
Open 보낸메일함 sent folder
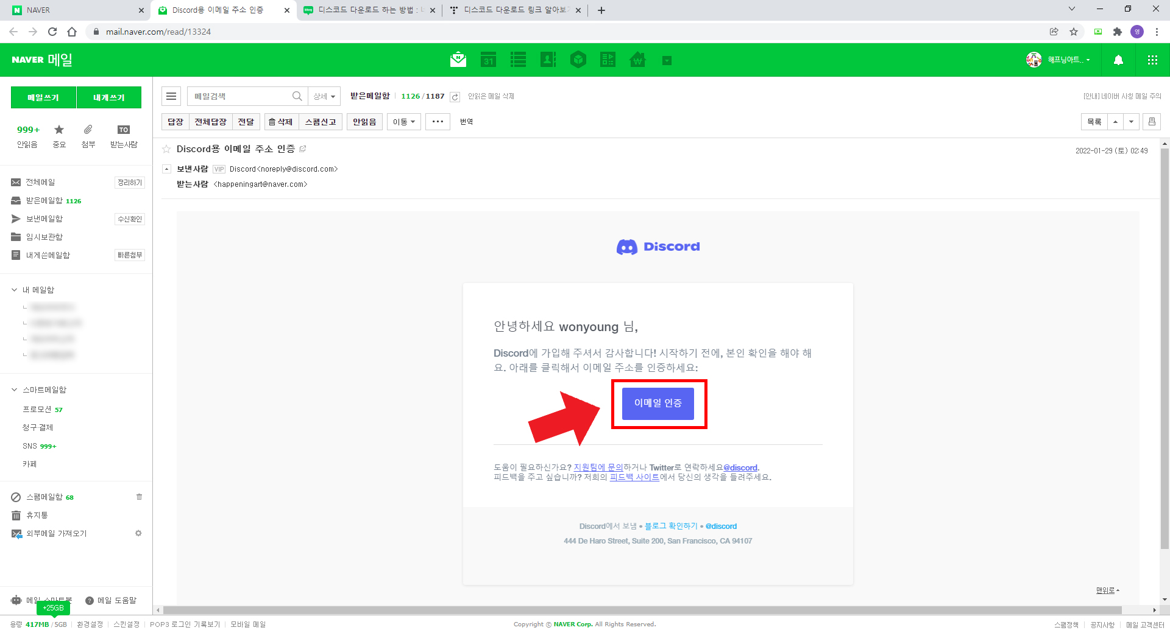[x=44, y=219]
